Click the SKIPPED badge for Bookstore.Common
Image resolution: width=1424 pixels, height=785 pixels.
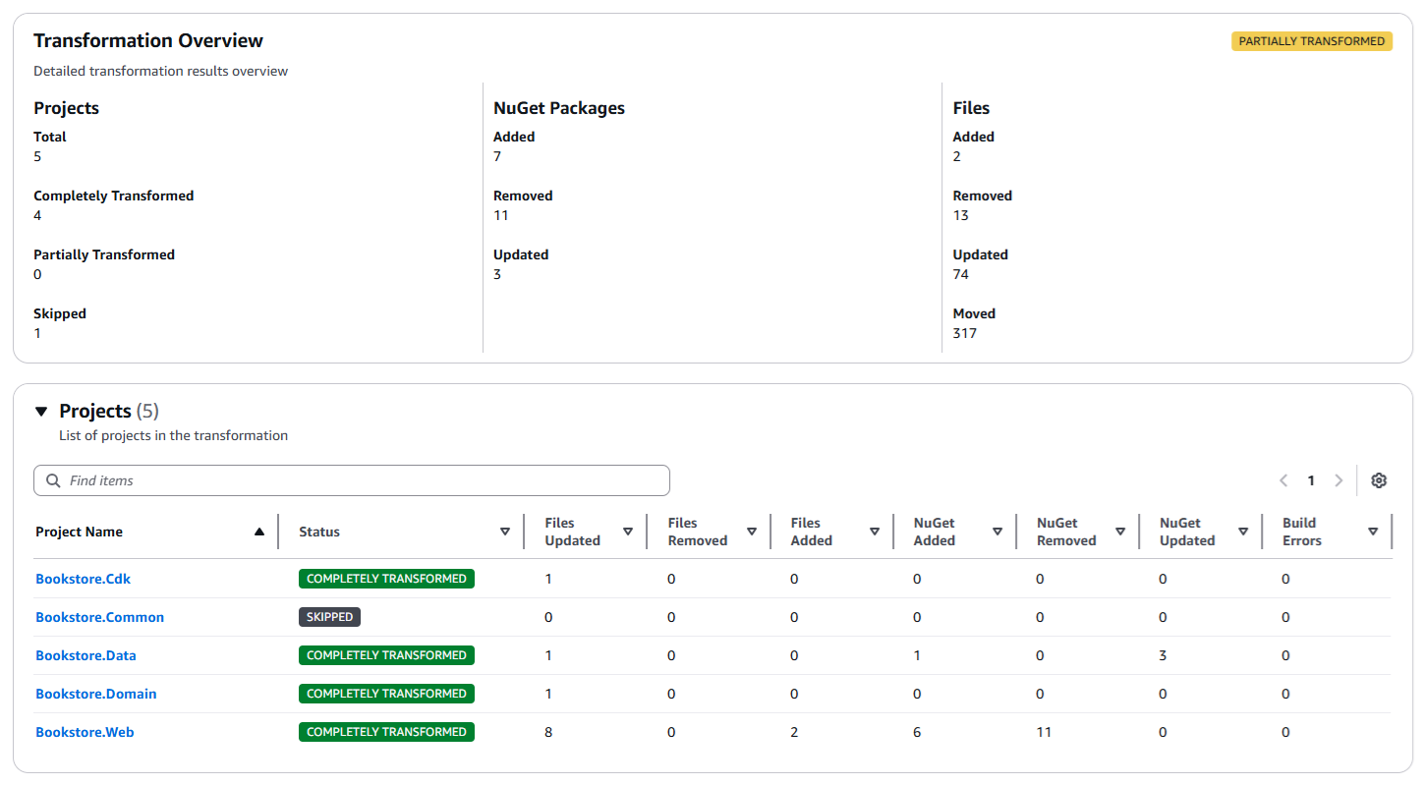328,616
